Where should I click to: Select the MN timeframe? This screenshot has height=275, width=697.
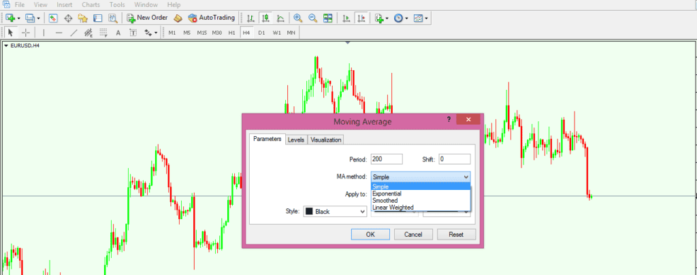[x=291, y=33]
